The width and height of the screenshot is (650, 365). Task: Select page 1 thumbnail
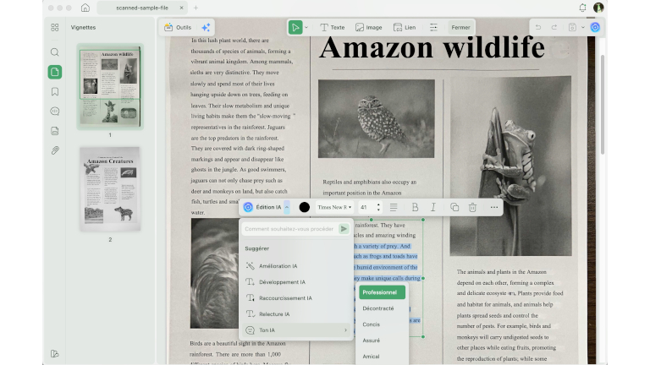point(110,86)
